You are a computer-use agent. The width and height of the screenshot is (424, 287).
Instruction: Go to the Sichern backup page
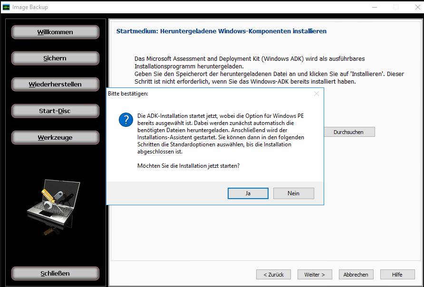point(55,58)
